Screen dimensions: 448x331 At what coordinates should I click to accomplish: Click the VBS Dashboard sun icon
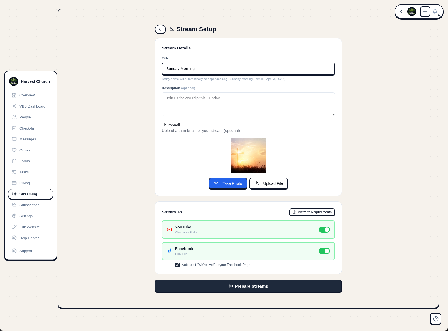(14, 106)
